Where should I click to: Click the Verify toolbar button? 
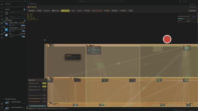pyautogui.click(x=107, y=11)
